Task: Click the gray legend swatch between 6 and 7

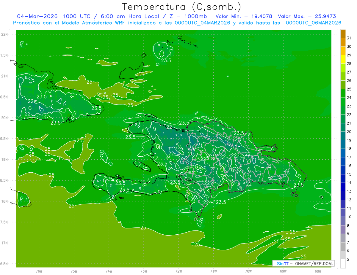Action: click(343, 247)
